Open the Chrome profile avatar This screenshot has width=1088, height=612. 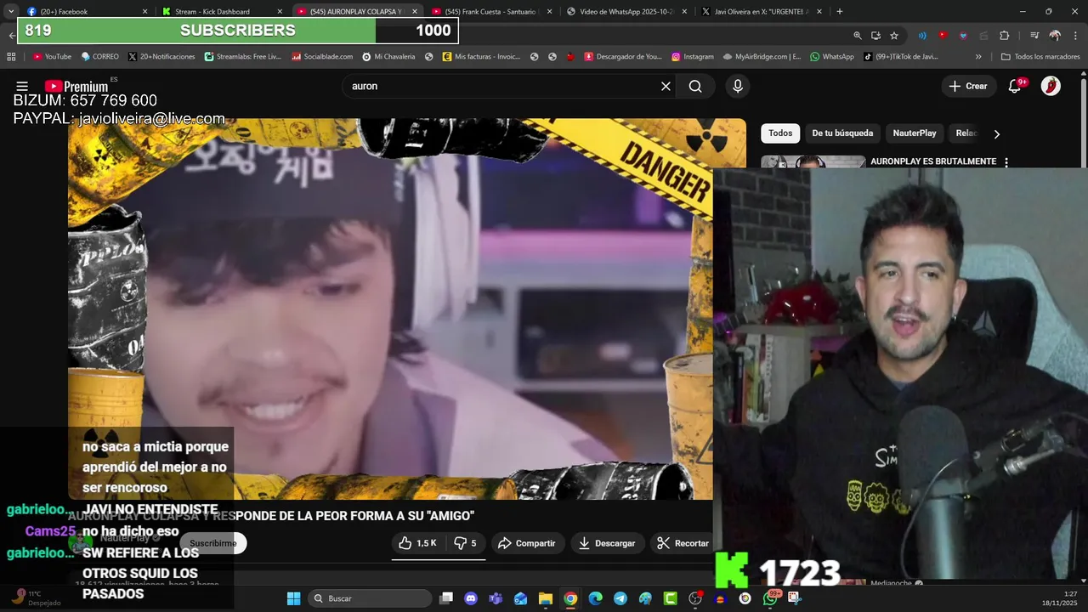[x=1055, y=36]
